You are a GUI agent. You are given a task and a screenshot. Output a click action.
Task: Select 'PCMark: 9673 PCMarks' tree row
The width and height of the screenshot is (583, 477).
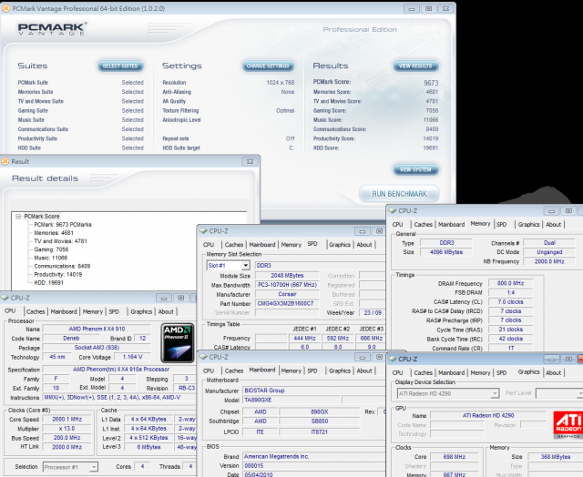pyautogui.click(x=63, y=224)
